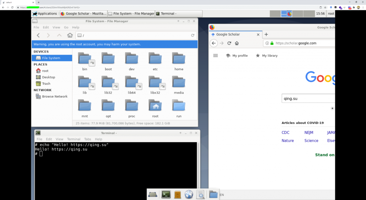Click the Nature link under COVID-19 articles
The image size is (366, 200).
288,141
